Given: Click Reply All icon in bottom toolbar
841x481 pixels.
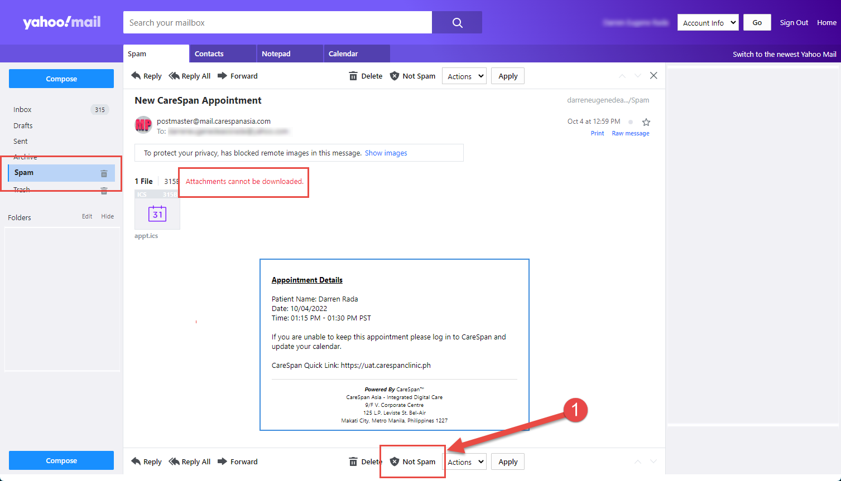Looking at the screenshot, I should [x=174, y=461].
